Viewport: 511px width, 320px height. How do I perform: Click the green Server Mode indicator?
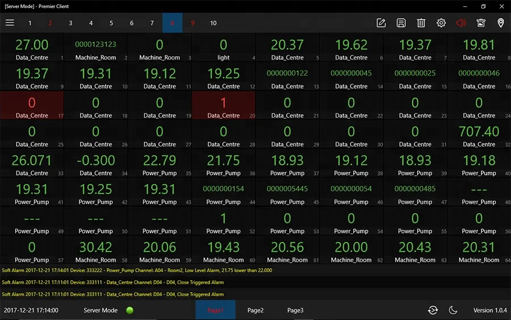pyautogui.click(x=129, y=310)
